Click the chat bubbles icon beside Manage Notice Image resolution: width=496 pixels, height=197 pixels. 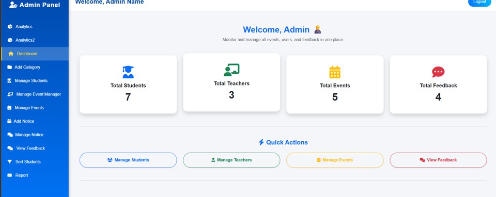point(10,135)
